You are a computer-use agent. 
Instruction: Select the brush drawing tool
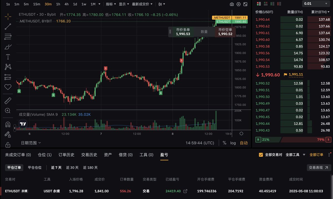click(x=8, y=47)
